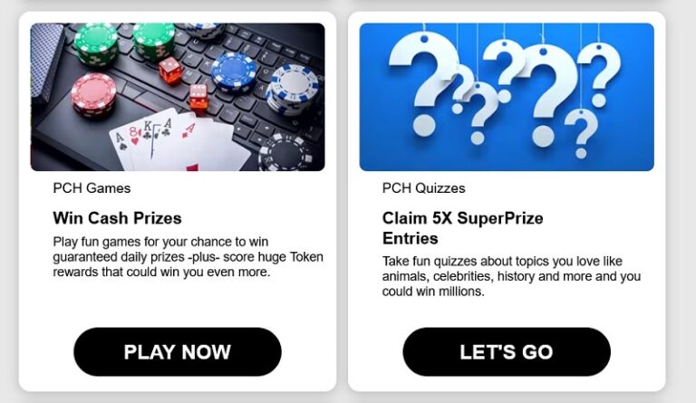
Task: Click the red poker chip in the image
Action: point(93,94)
